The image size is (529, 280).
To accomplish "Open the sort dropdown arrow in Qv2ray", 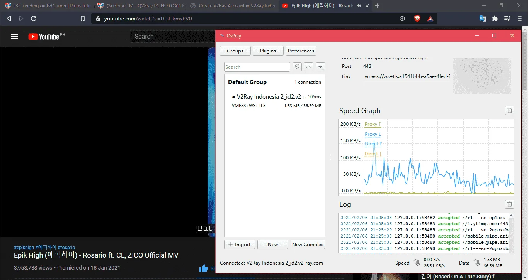I will 320,67.
